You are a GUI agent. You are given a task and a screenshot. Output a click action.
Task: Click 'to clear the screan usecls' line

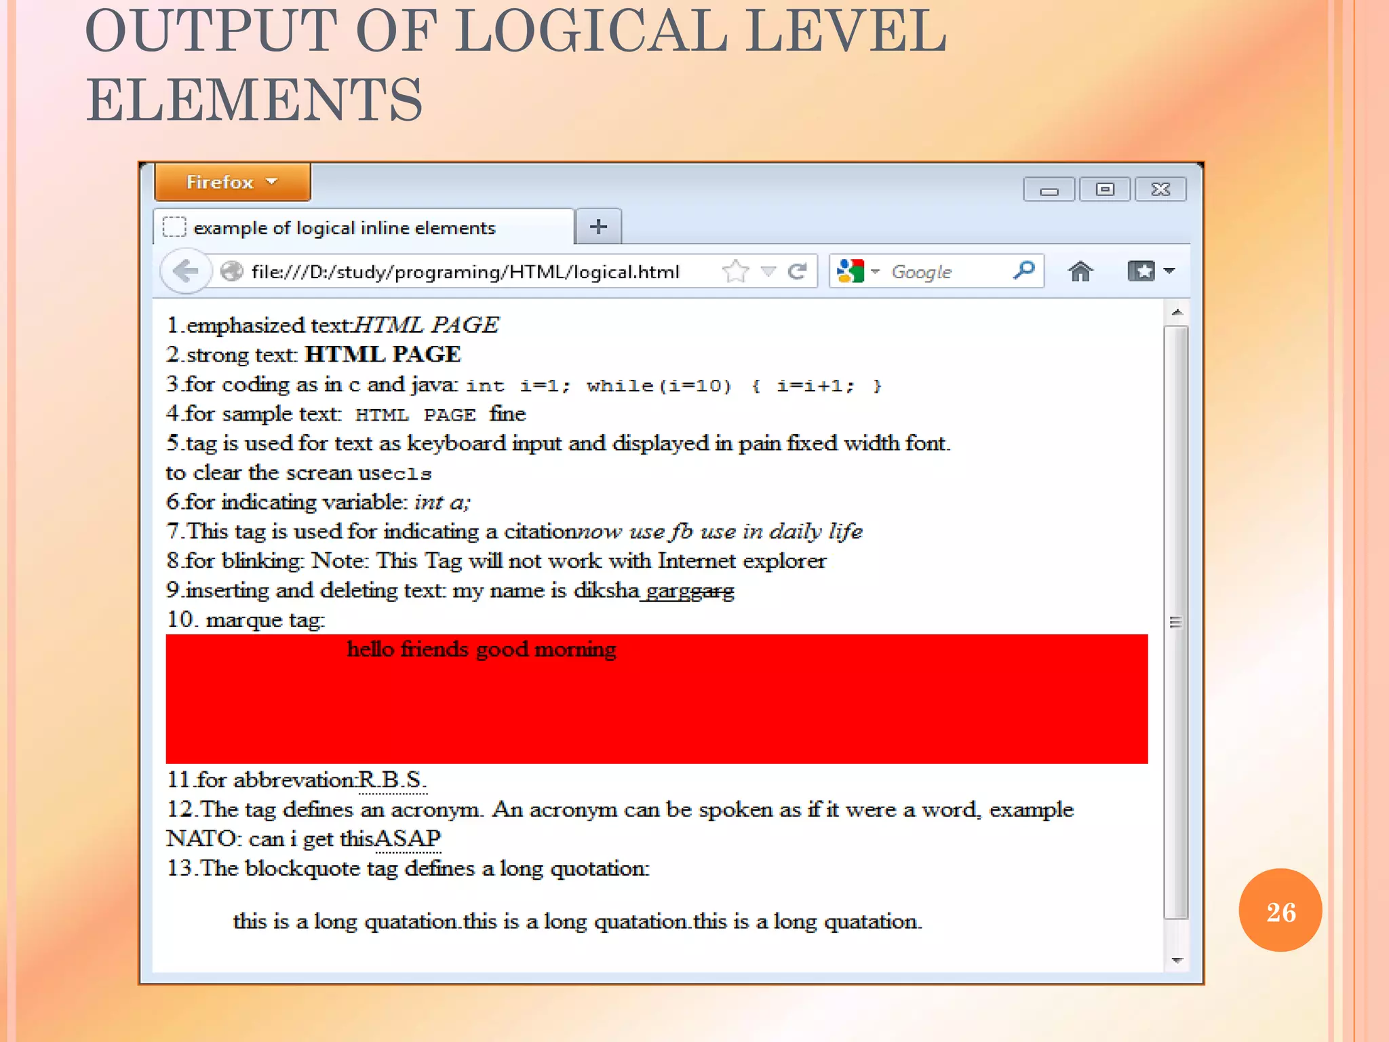point(299,473)
